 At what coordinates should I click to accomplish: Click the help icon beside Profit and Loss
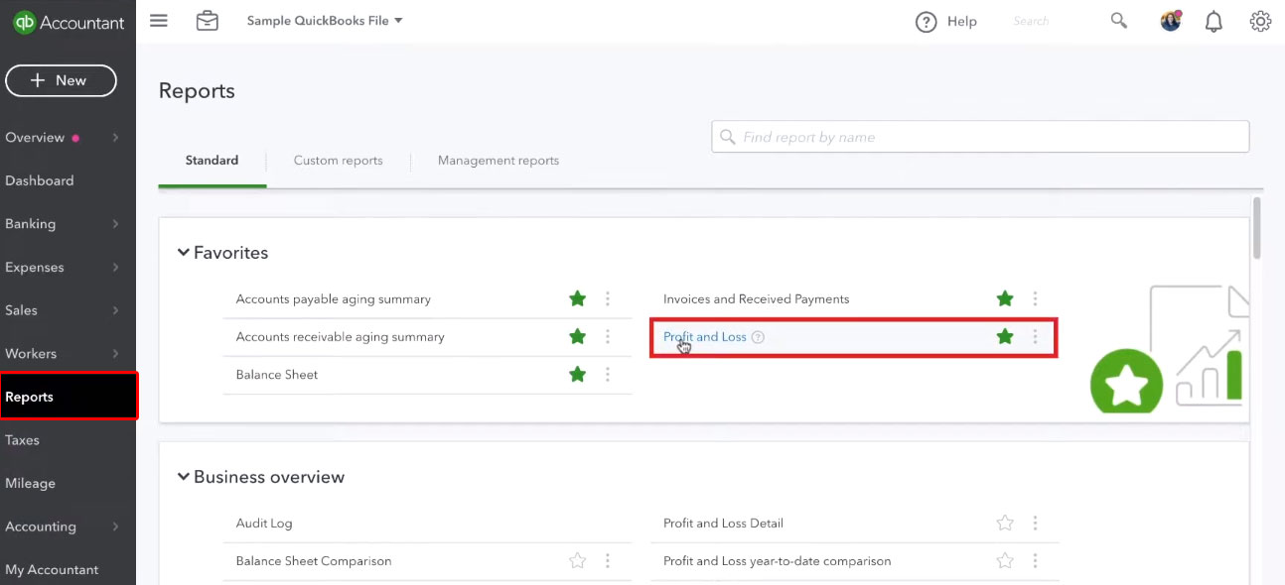[x=758, y=337]
